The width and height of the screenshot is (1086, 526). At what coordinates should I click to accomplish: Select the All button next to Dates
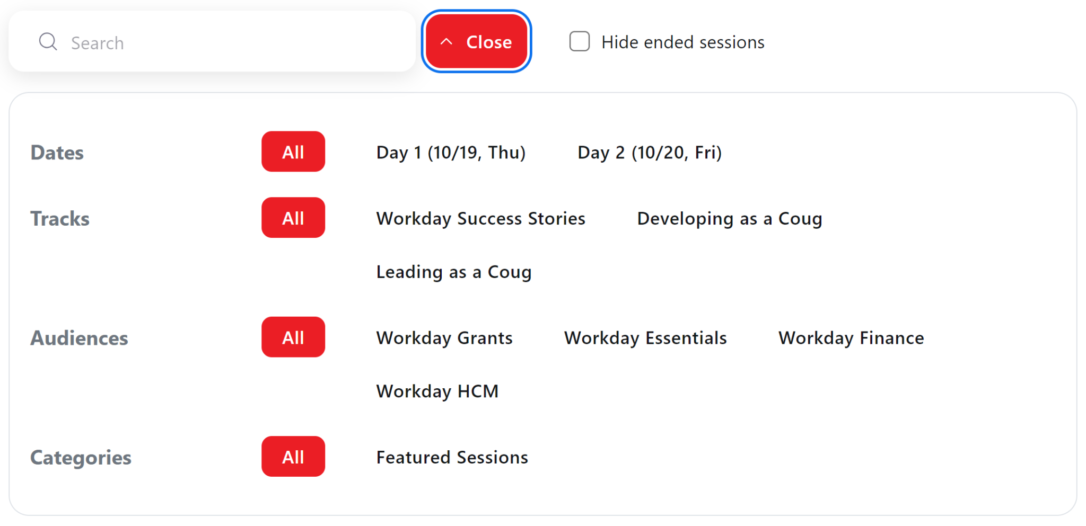click(x=293, y=151)
